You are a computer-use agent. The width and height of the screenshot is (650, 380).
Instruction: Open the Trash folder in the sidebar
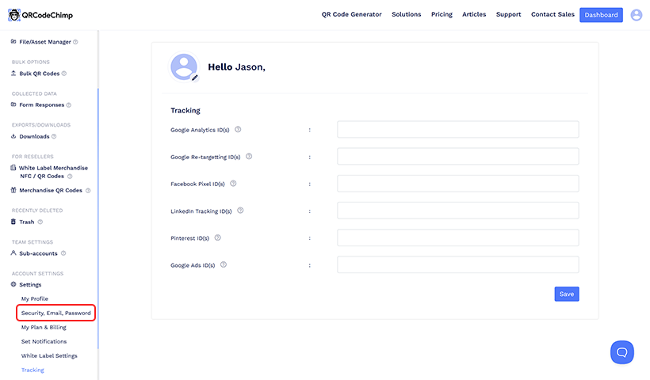[x=26, y=222]
